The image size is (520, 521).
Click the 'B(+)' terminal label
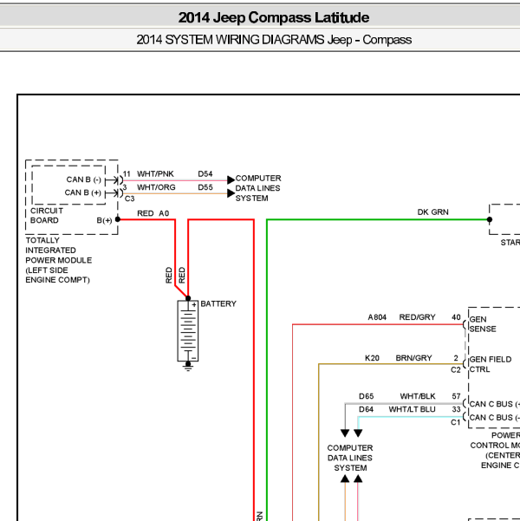[104, 220]
